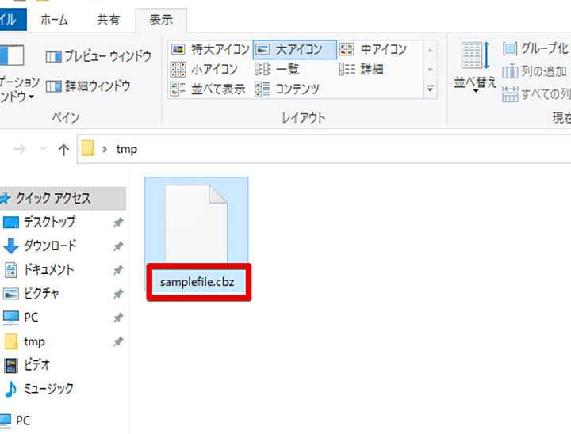Toggle the プレビュー ウィンドウ pane
Screen dimensions: 571x434
click(x=98, y=56)
